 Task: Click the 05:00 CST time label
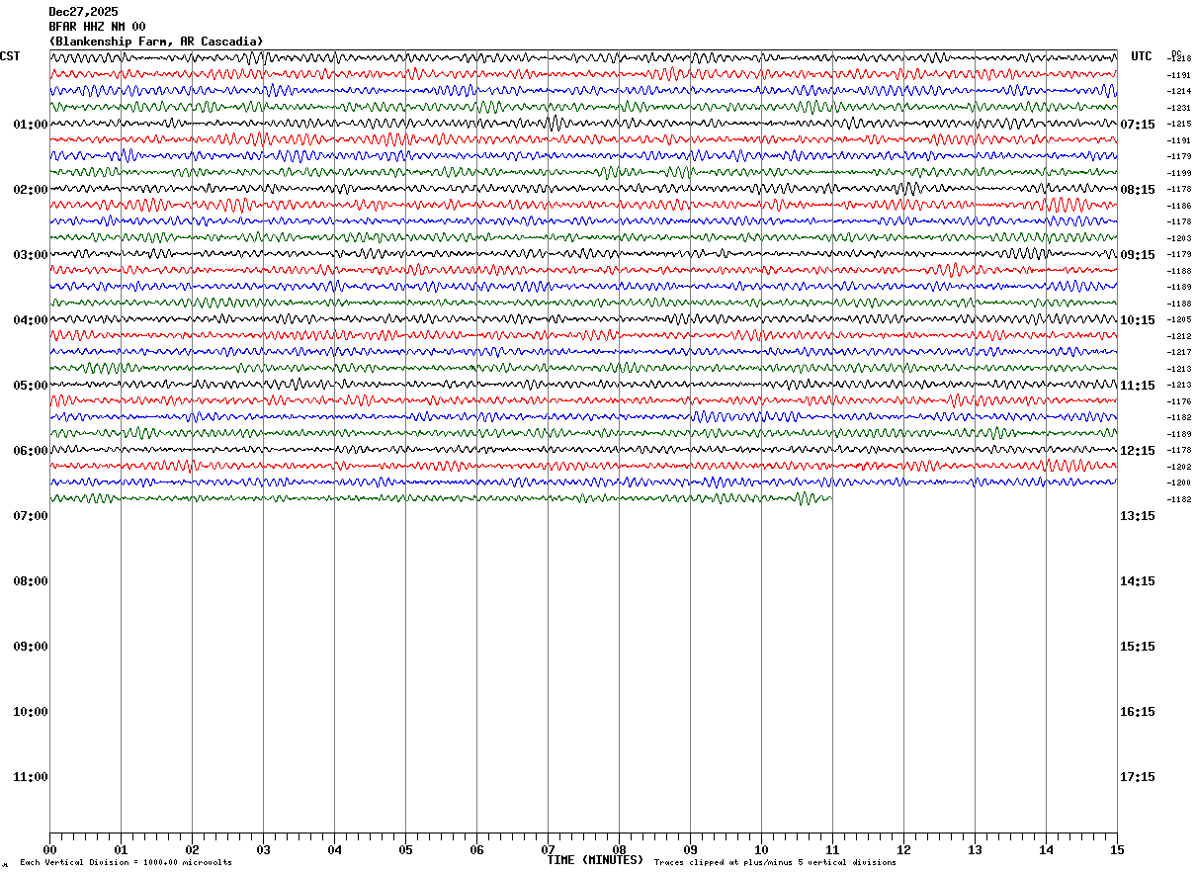(x=31, y=386)
